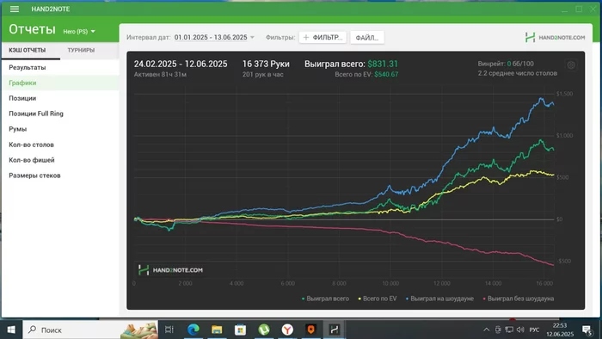Expand the Hero (PS) player dropdown
The image size is (602, 339).
click(x=79, y=32)
